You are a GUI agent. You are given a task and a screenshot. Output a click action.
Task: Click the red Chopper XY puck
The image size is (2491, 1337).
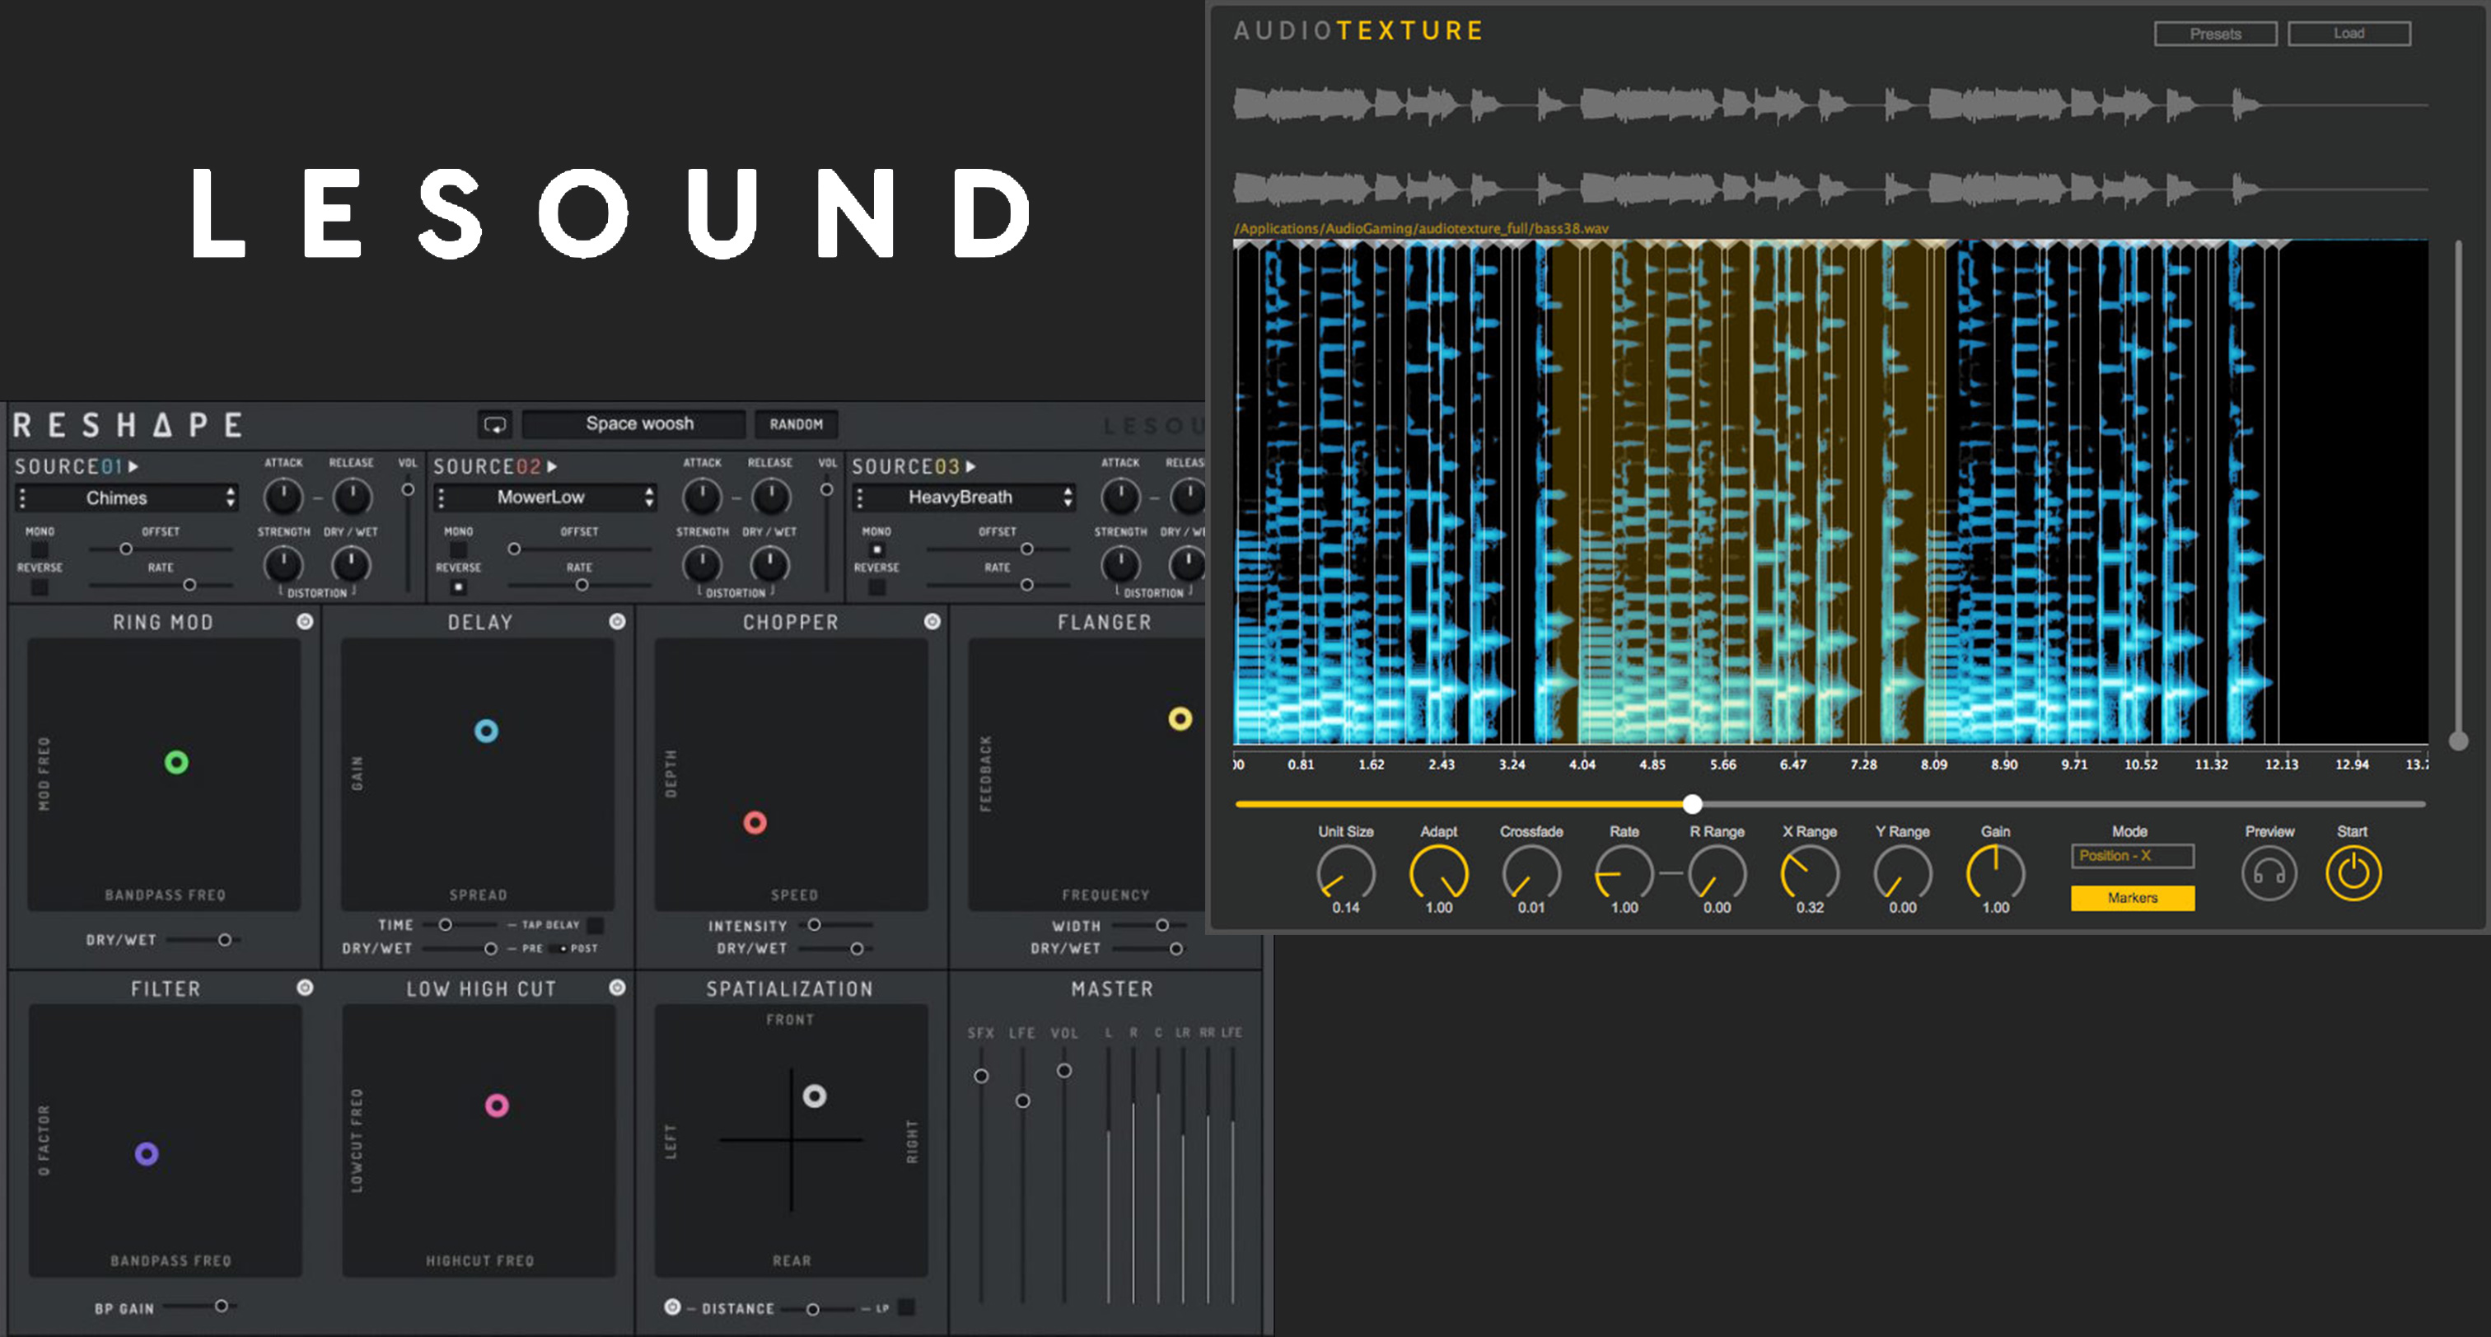click(x=755, y=823)
